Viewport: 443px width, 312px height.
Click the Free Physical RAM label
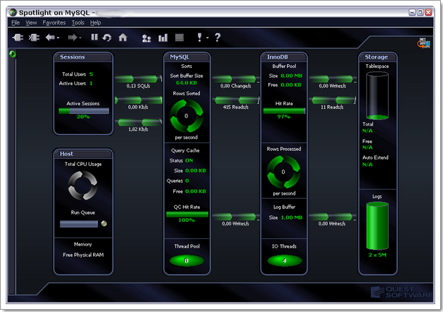(x=83, y=255)
